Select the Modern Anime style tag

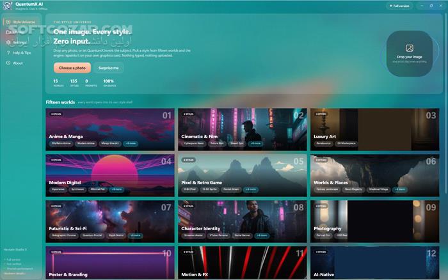86,143
